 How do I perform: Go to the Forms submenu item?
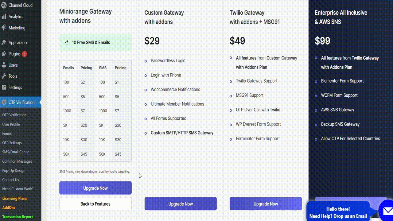coord(7,134)
